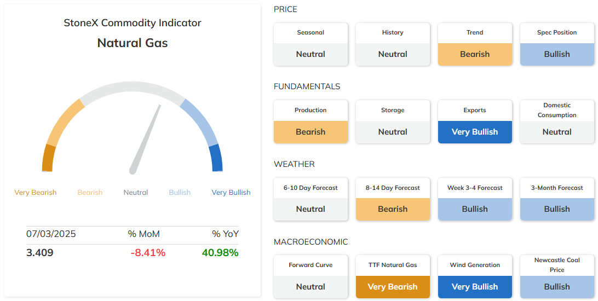The width and height of the screenshot is (598, 301).
Task: Click the 40.98% year-over-year value
Action: (221, 253)
